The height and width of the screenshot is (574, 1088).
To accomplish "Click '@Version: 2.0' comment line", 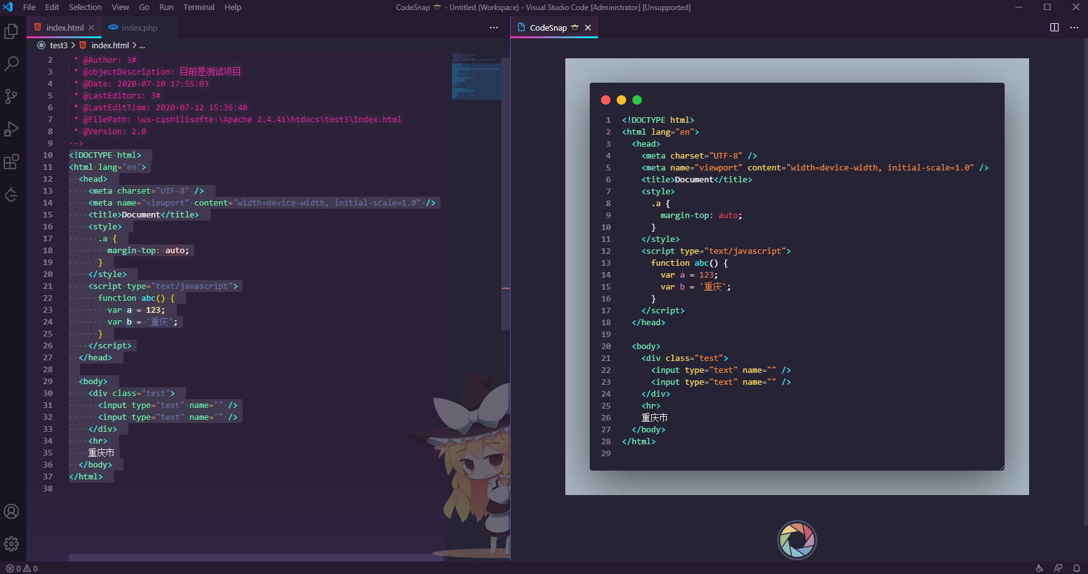I will point(110,131).
